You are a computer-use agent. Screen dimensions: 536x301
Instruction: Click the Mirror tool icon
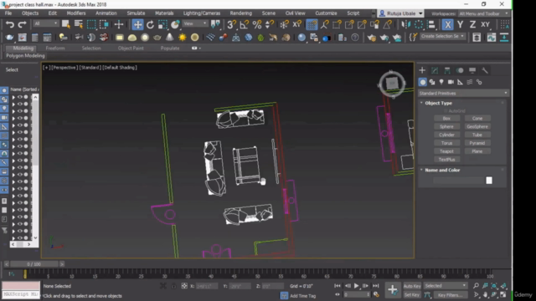click(x=405, y=24)
